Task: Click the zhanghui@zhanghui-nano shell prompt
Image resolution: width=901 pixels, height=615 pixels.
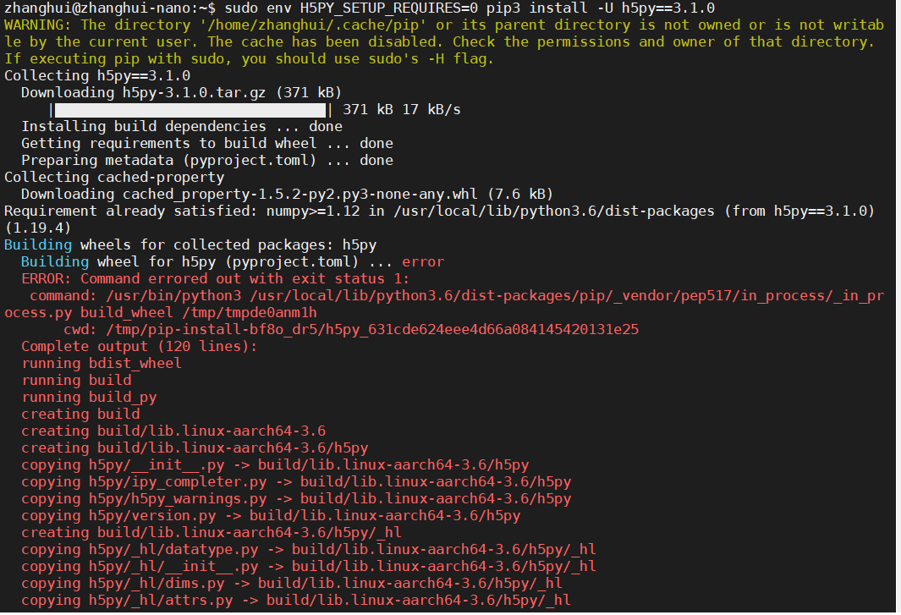Action: [x=107, y=8]
